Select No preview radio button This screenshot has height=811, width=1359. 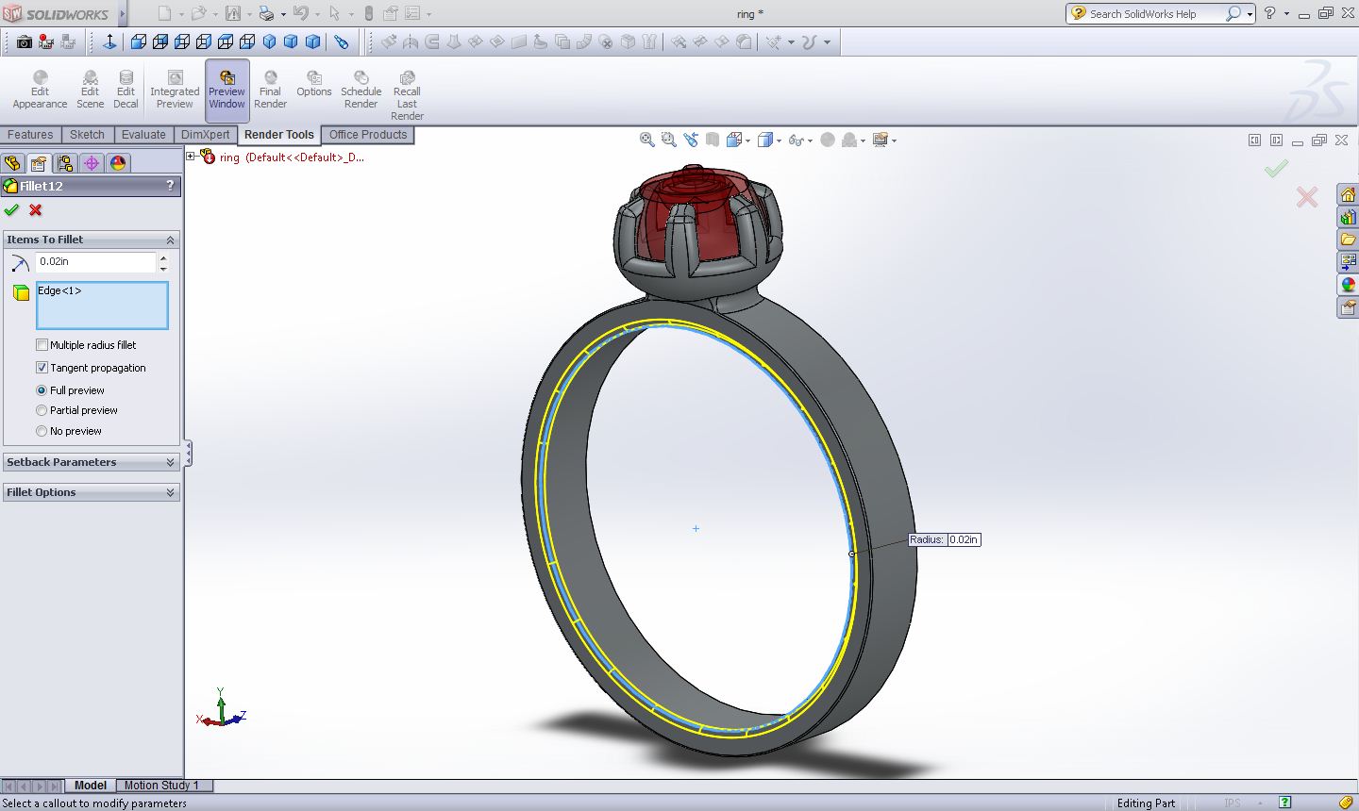(x=42, y=431)
